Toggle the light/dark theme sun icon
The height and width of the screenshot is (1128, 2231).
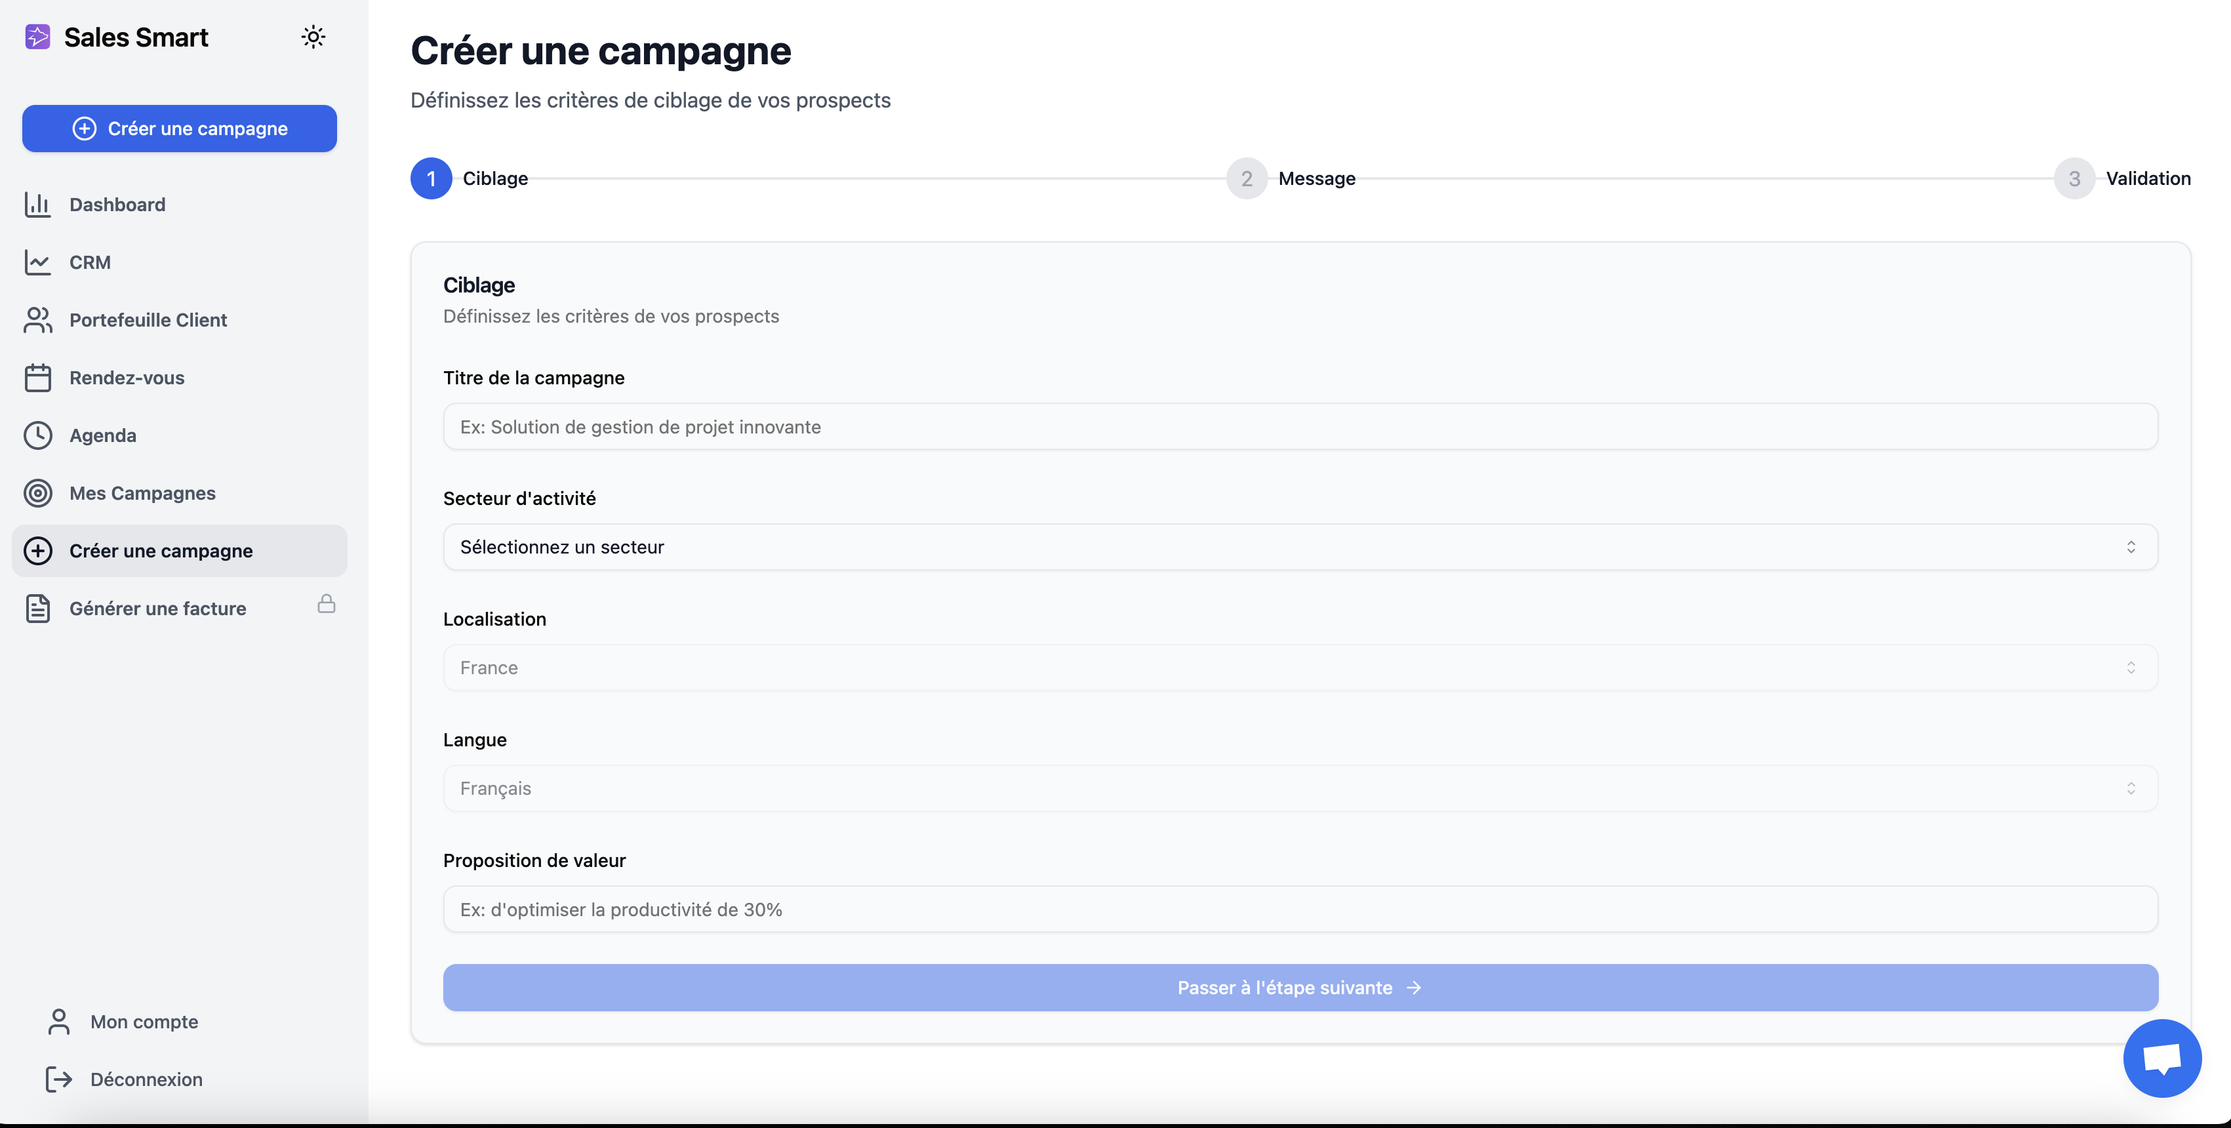click(313, 36)
